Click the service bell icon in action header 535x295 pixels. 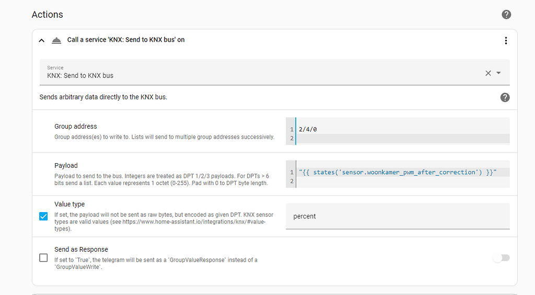click(x=56, y=40)
